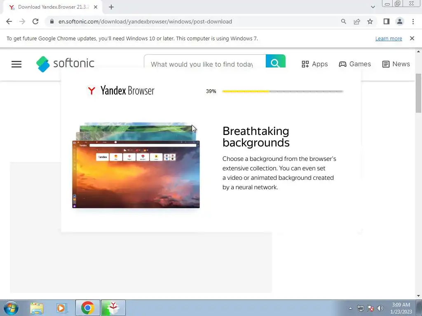
Task: Click the installer progress bar
Action: click(x=283, y=91)
